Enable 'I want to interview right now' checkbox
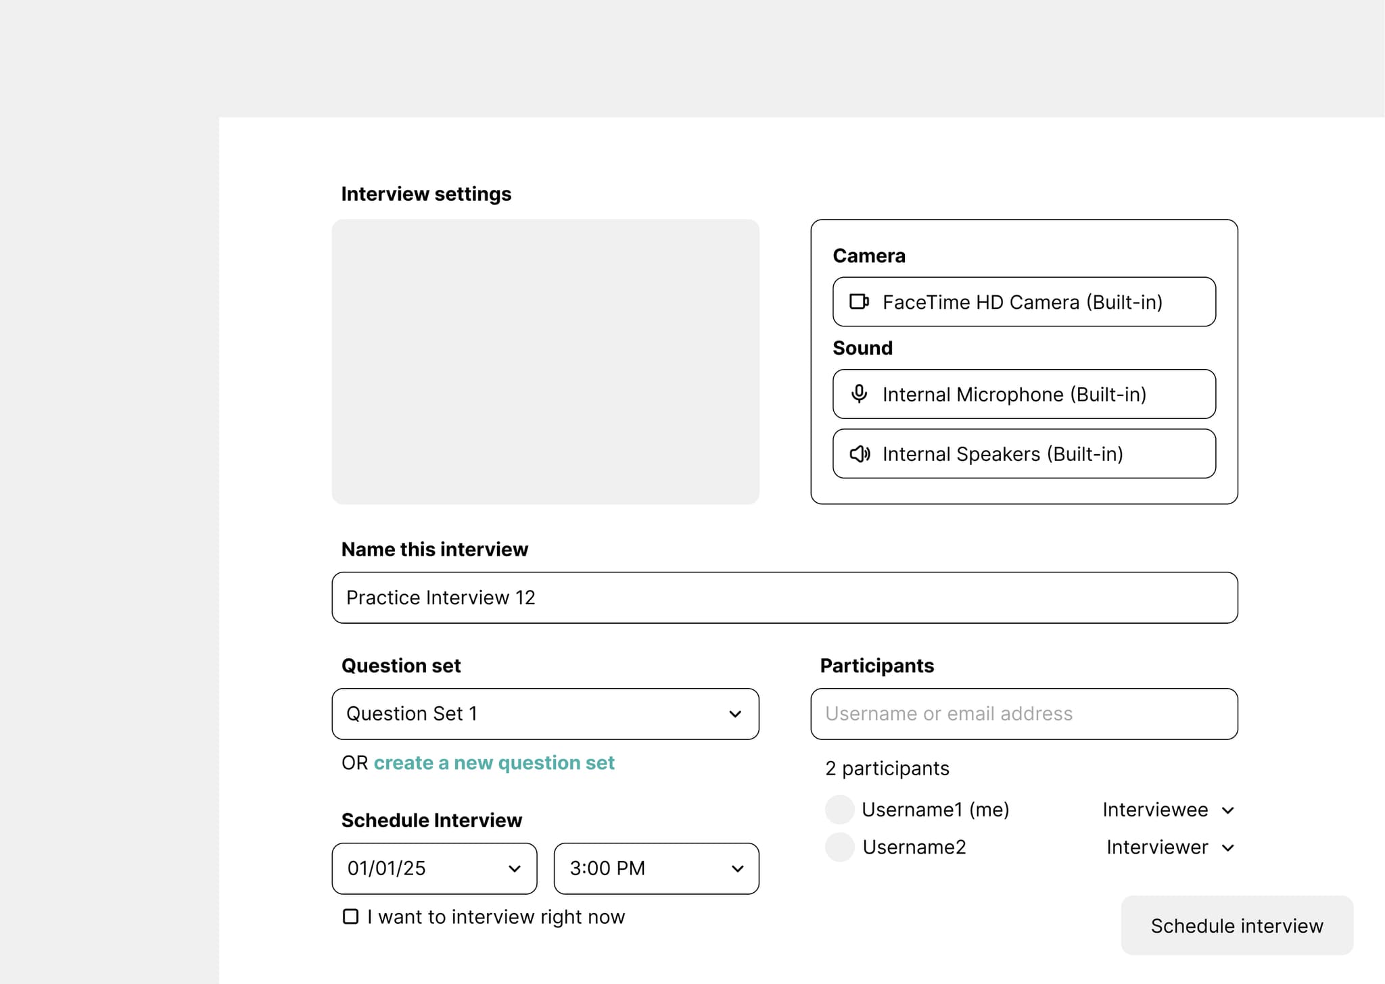1385x984 pixels. coord(350,916)
